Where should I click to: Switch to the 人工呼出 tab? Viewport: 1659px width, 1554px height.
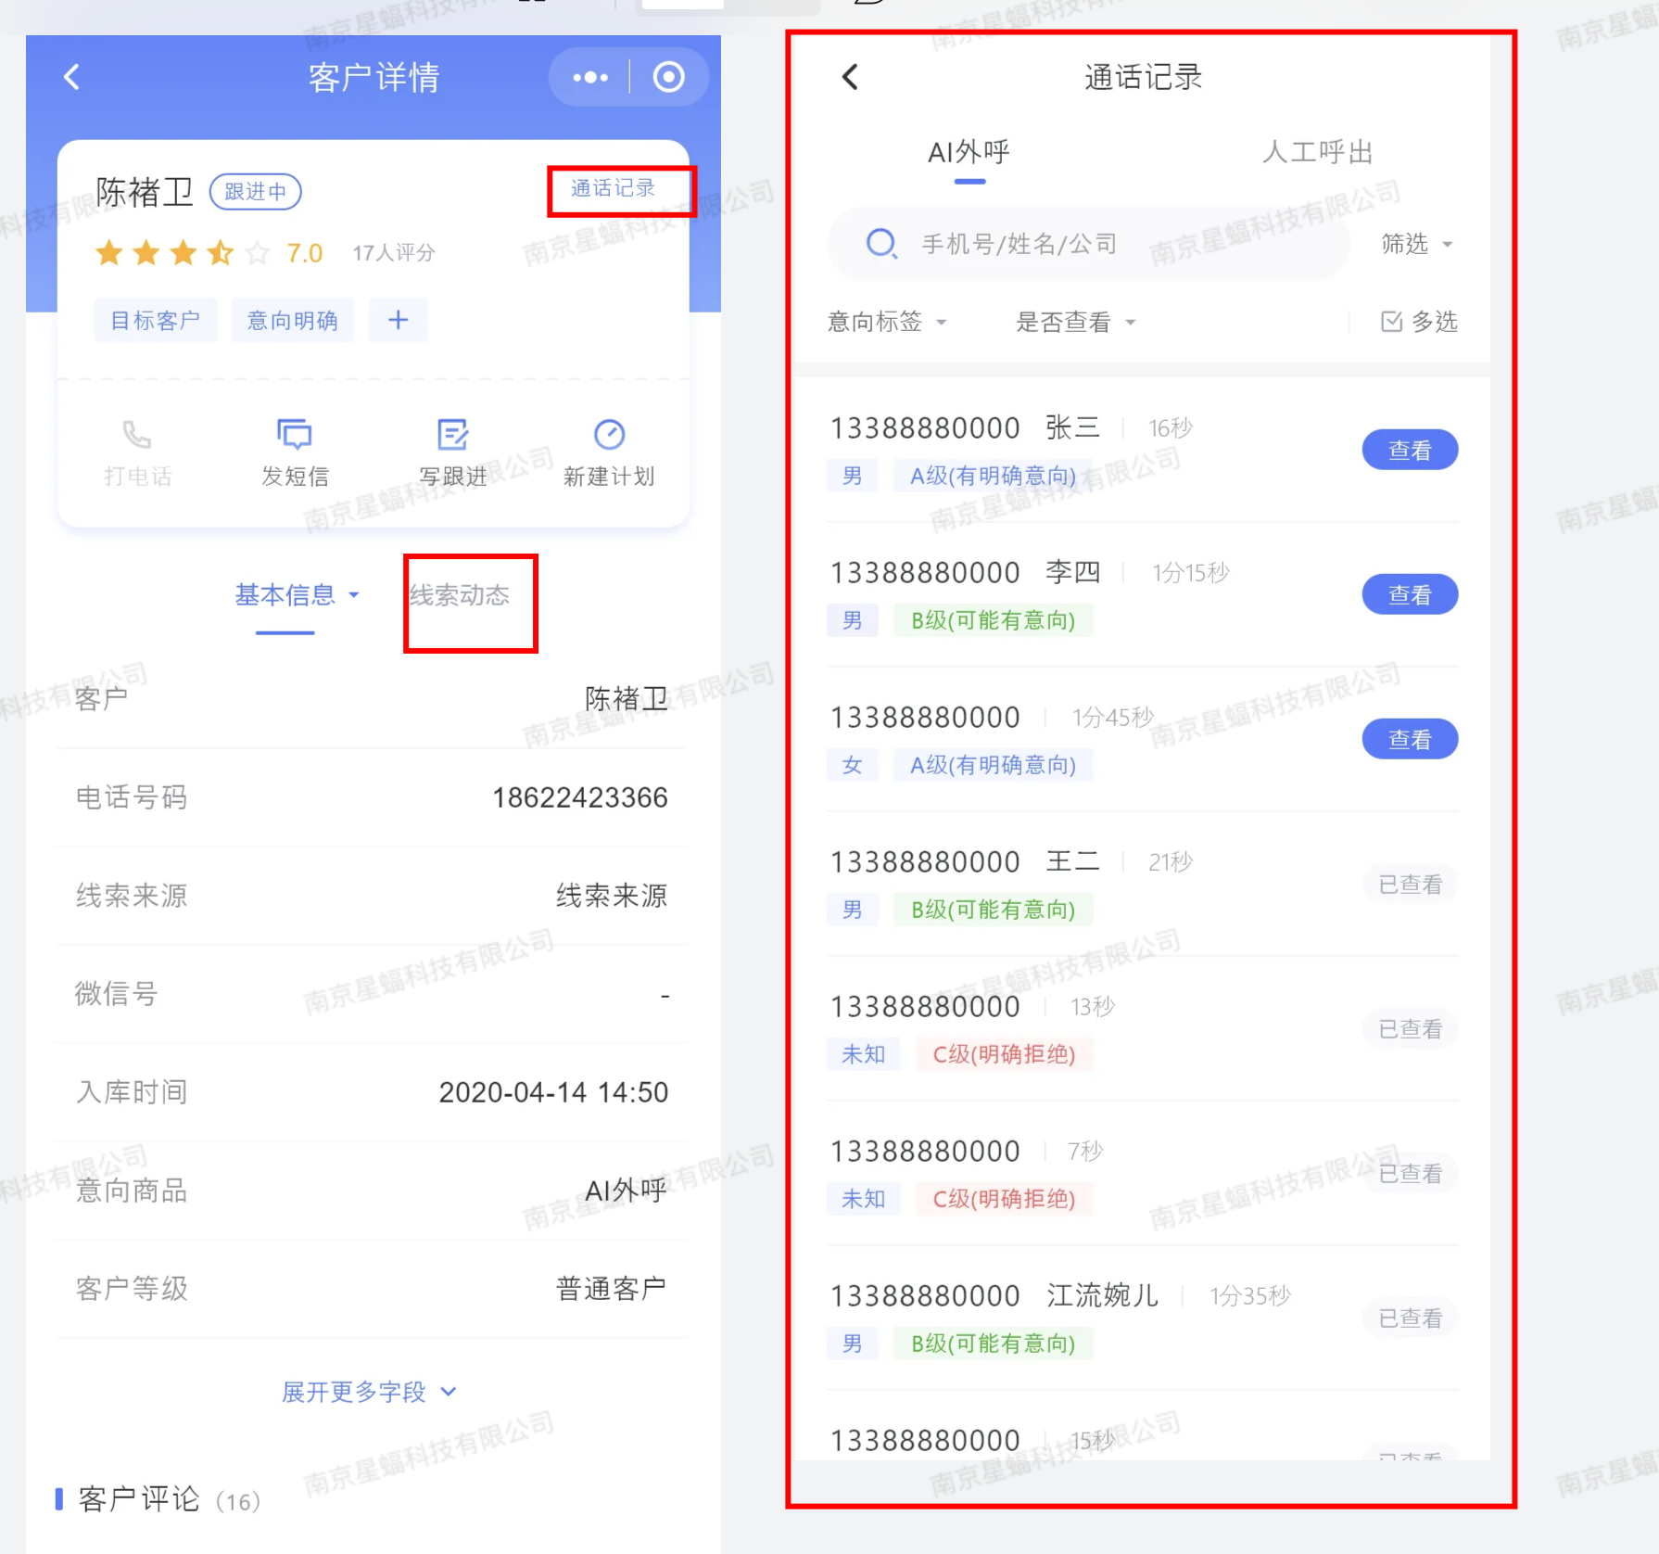click(1318, 152)
